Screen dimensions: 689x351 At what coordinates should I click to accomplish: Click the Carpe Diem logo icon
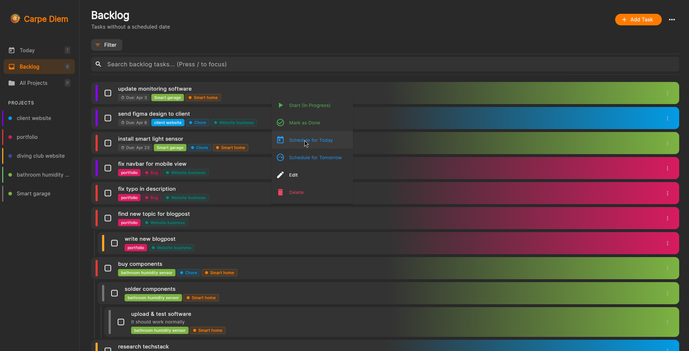point(15,18)
